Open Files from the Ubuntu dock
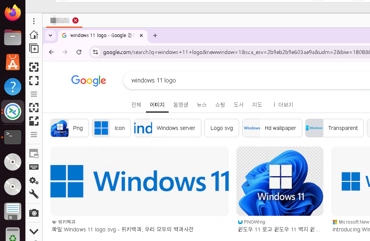The height and width of the screenshot is (241, 370). [x=12, y=37]
